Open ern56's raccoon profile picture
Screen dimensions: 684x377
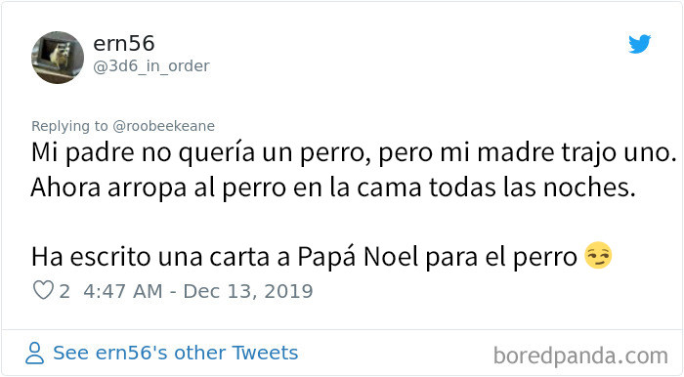58,57
